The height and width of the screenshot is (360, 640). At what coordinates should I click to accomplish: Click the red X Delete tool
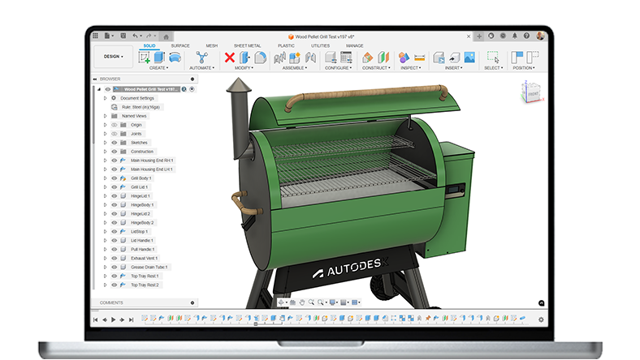click(x=229, y=58)
